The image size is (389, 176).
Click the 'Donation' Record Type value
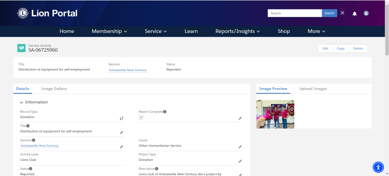coord(27,117)
